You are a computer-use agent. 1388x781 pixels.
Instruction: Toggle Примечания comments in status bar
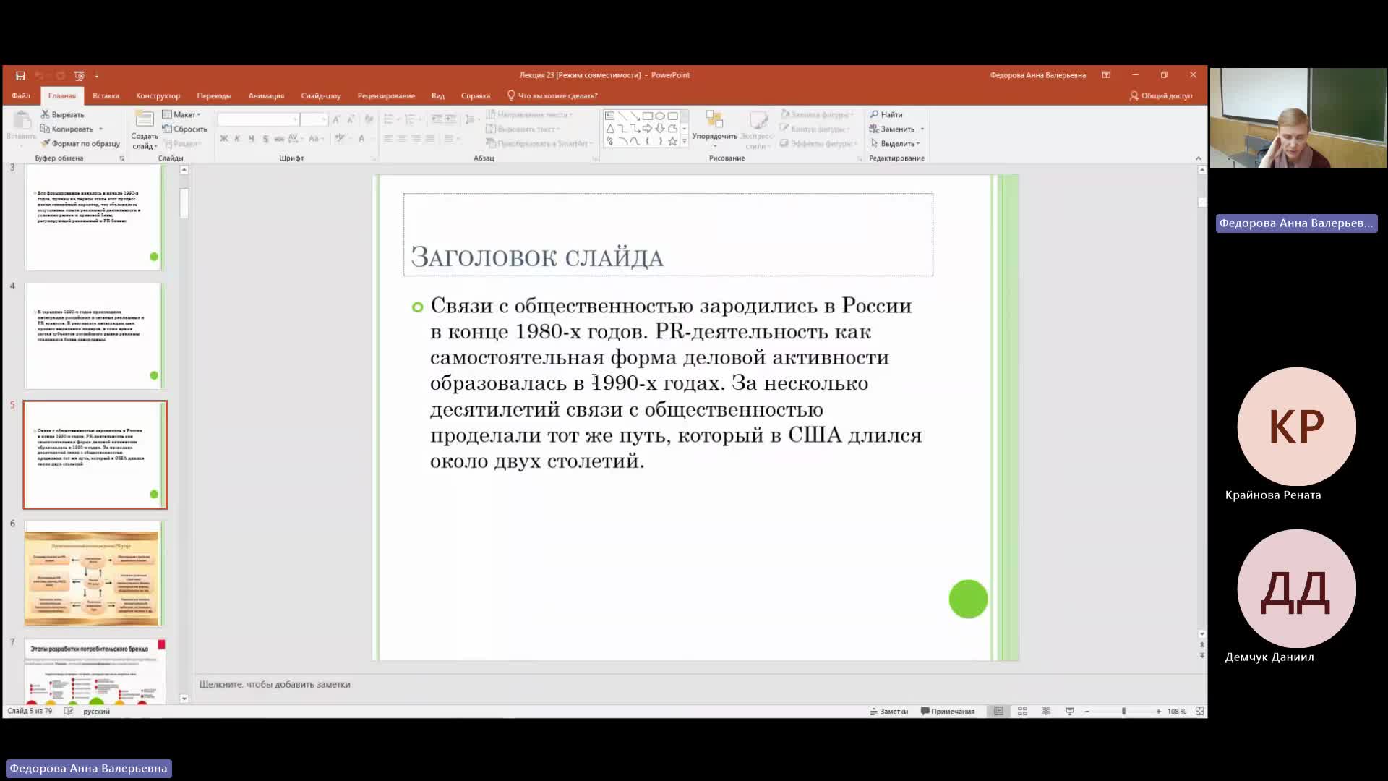[948, 712]
